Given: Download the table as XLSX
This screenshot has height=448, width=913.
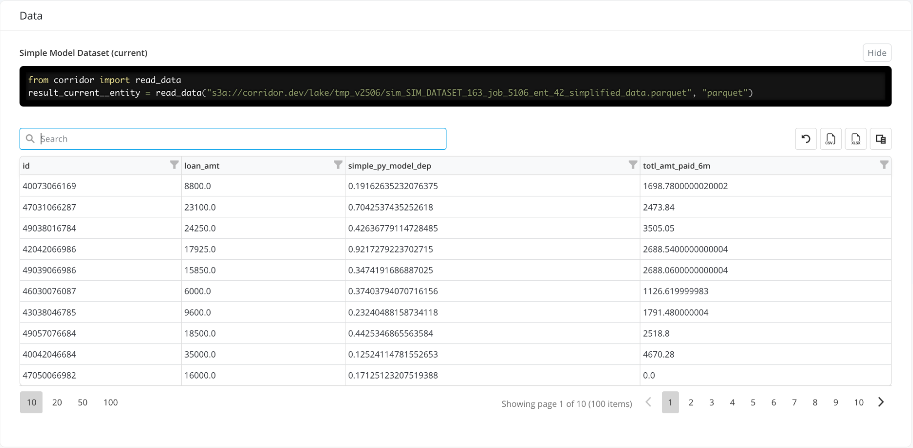Looking at the screenshot, I should 855,139.
